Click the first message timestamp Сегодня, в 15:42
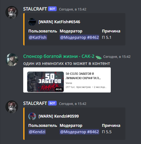The image size is (141, 144). tap(73, 9)
